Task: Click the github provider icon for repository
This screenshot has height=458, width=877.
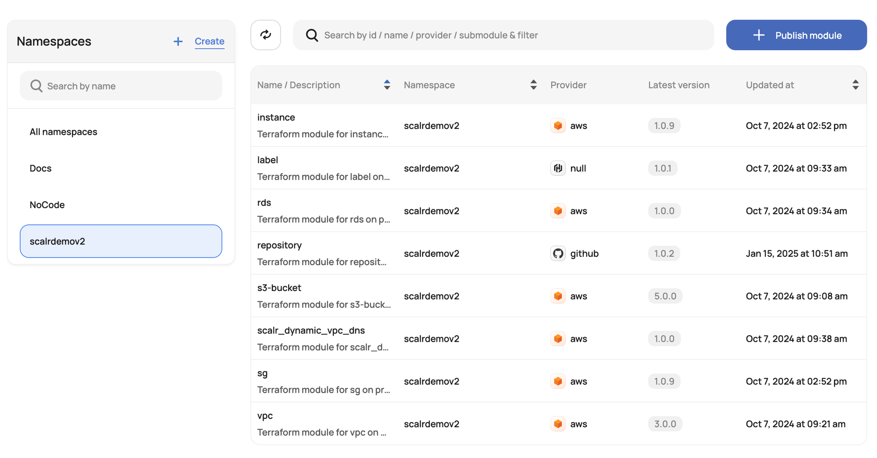Action: [558, 253]
